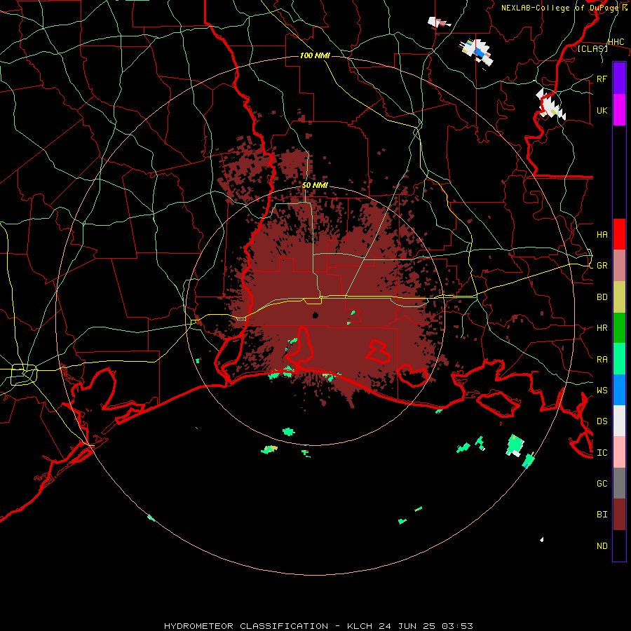Click the WS blue legend swatch

(x=619, y=390)
